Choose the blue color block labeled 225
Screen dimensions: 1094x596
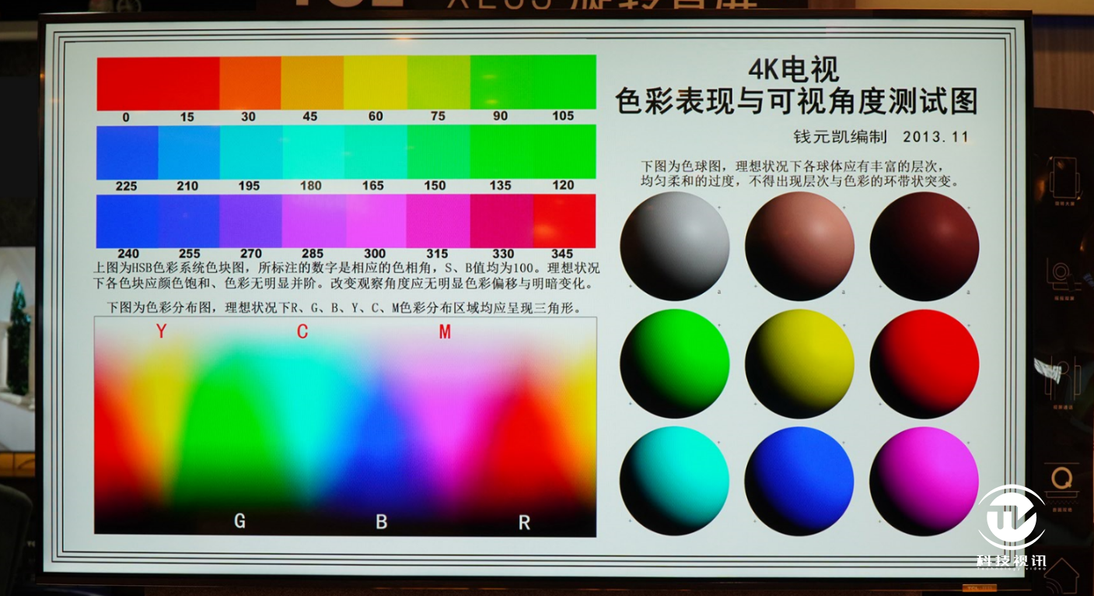[127, 152]
